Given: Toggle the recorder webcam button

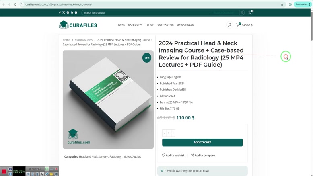Looking at the screenshot, I should [37, 174].
